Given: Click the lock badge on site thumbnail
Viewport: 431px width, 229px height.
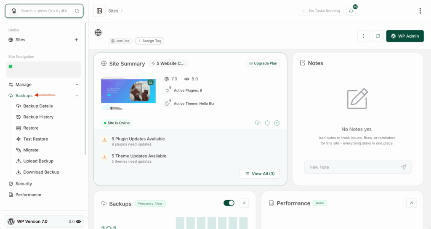Looking at the screenshot, I should pyautogui.click(x=150, y=82).
